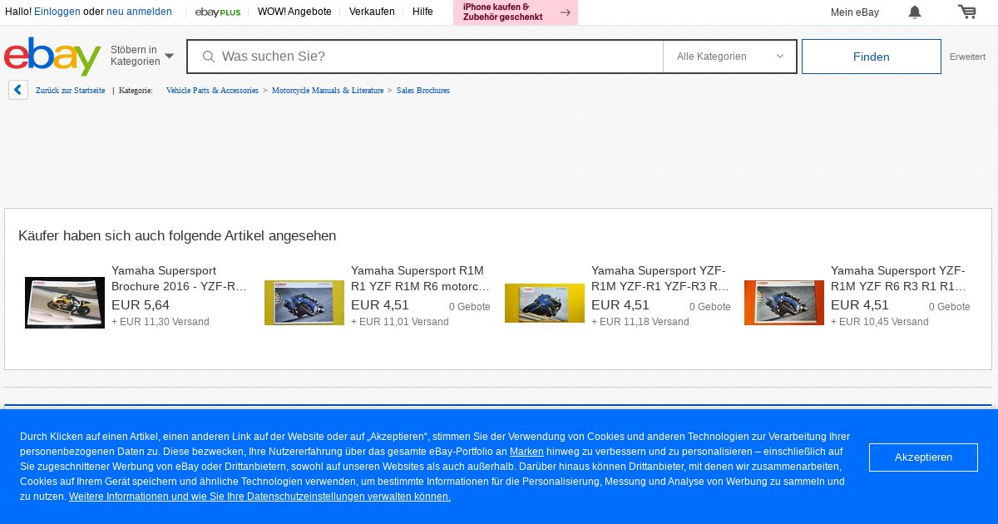This screenshot has width=998, height=524.
Task: Open Yamaha Supersport YZF-R1M YZF-R1 title
Action: coord(660,279)
